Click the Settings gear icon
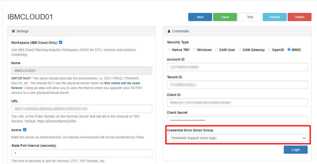Screen dimensions: 317x164 [13, 31]
